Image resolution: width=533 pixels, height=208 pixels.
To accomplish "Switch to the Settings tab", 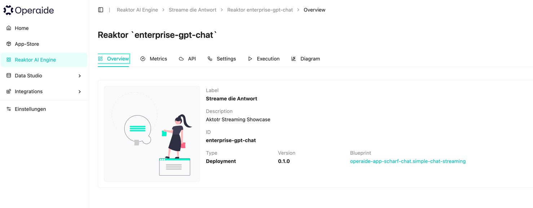I will 222,59.
